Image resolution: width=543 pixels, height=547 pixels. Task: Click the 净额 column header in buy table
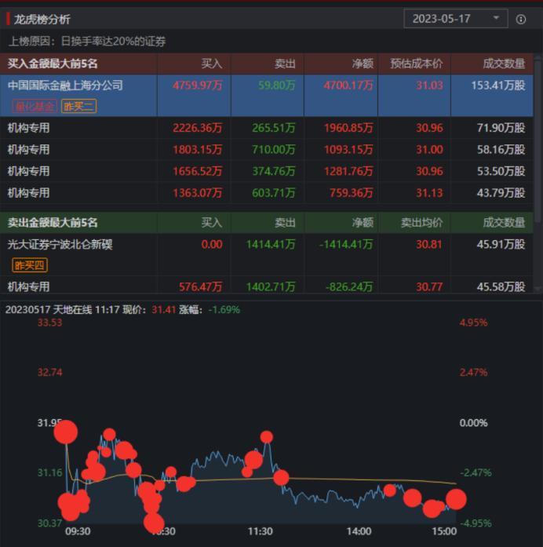[x=362, y=64]
